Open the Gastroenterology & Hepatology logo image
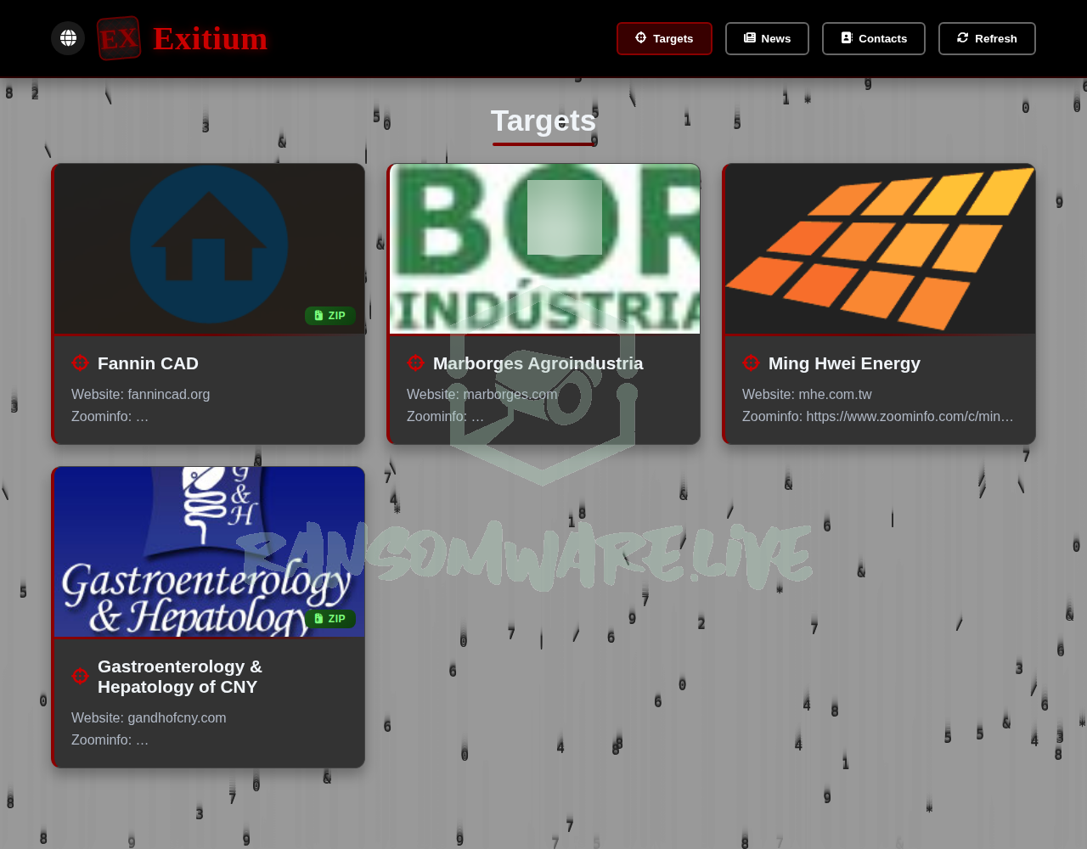This screenshot has width=1087, height=849. pos(209,552)
